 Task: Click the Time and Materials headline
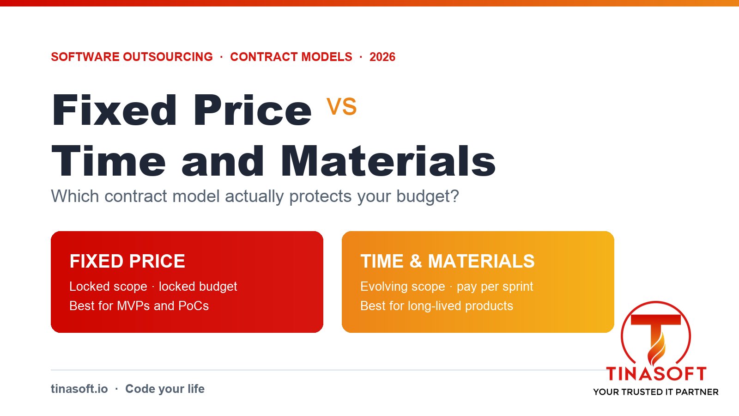pyautogui.click(x=274, y=161)
